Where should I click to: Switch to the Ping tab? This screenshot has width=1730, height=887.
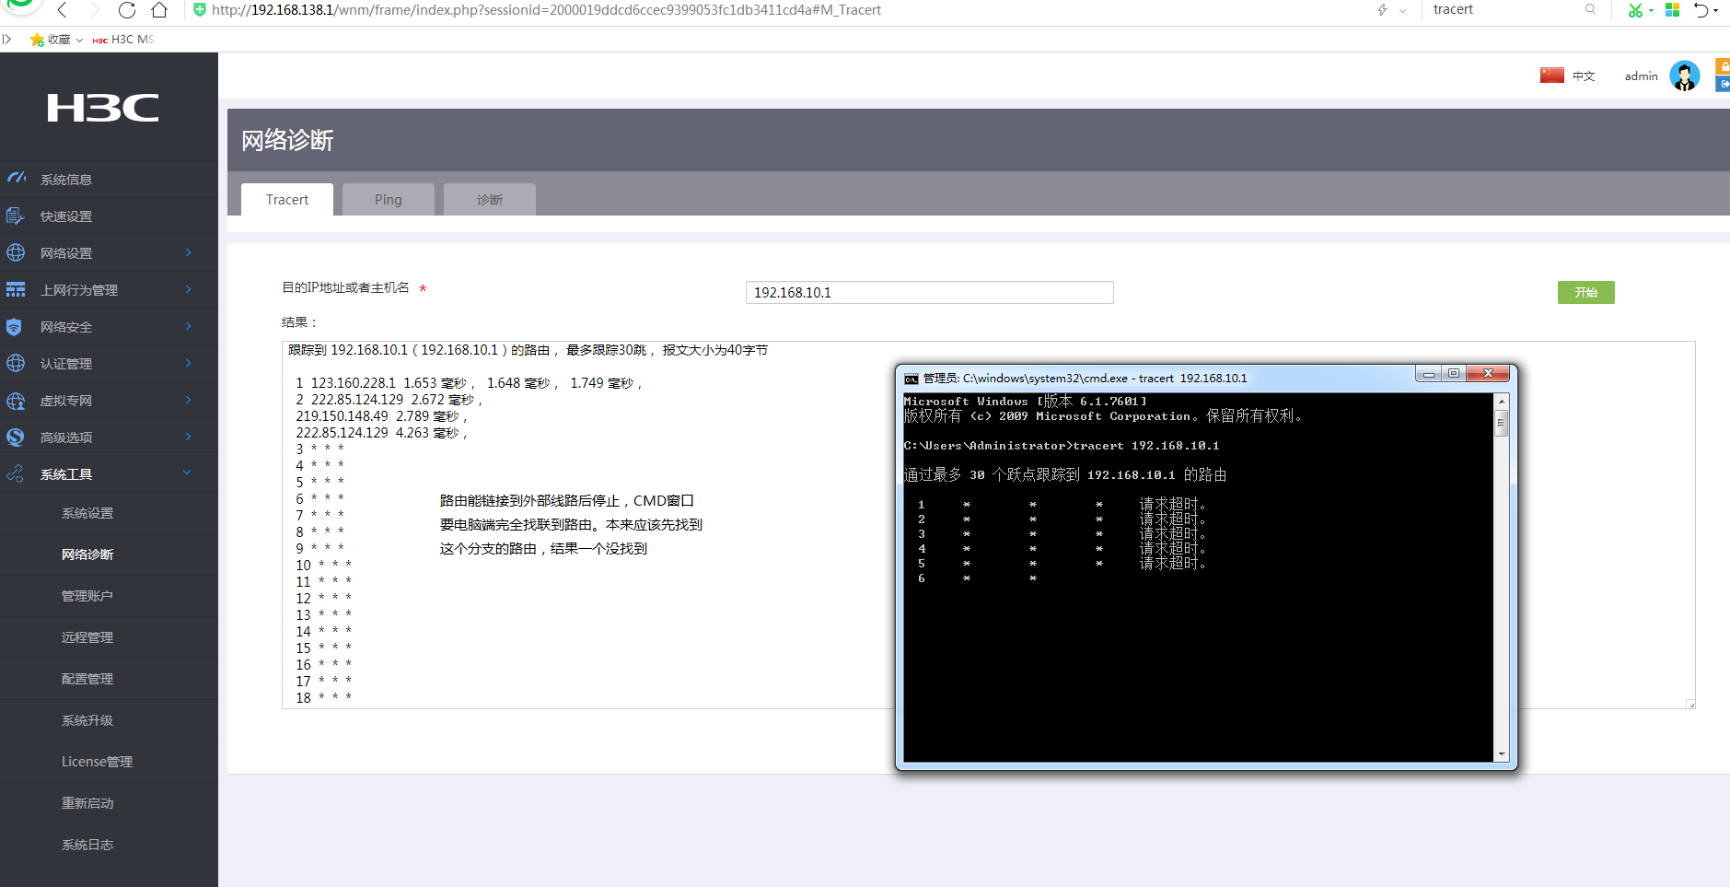point(389,199)
